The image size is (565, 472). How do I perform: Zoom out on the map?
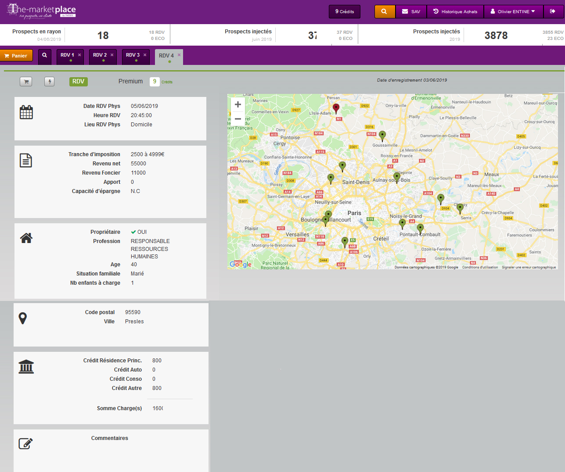(238, 119)
